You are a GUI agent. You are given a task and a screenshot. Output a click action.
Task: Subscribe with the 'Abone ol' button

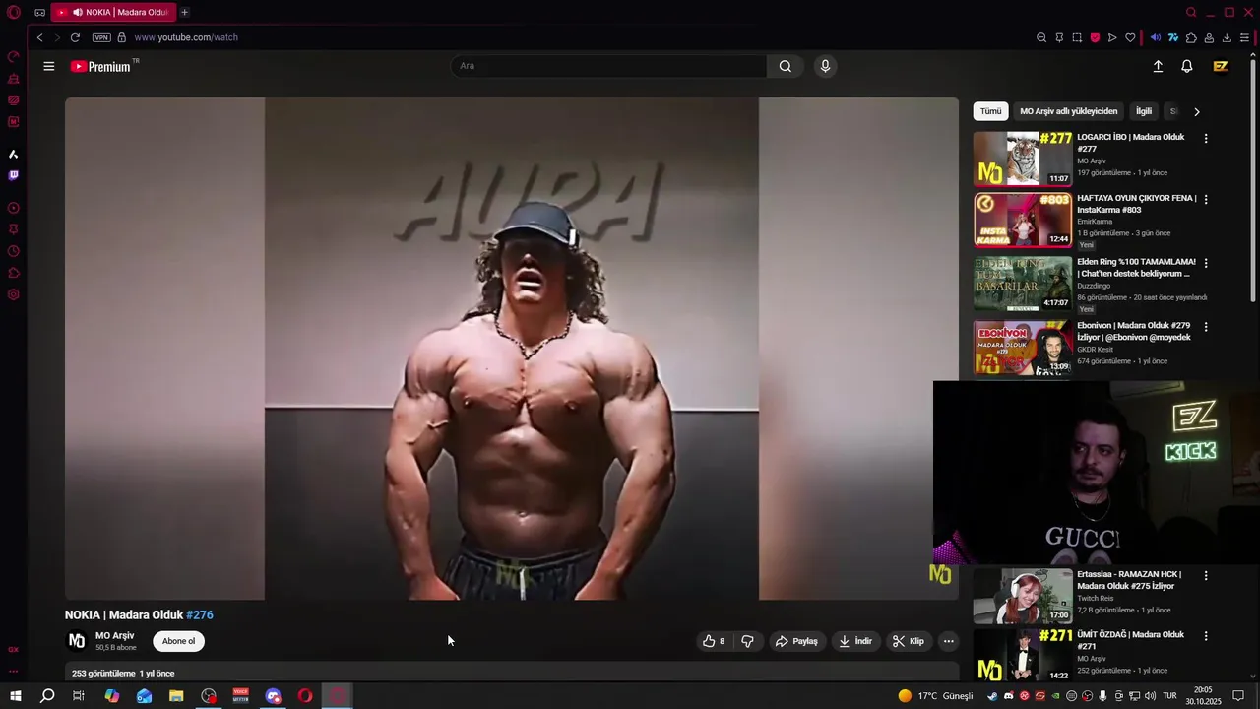click(x=178, y=641)
